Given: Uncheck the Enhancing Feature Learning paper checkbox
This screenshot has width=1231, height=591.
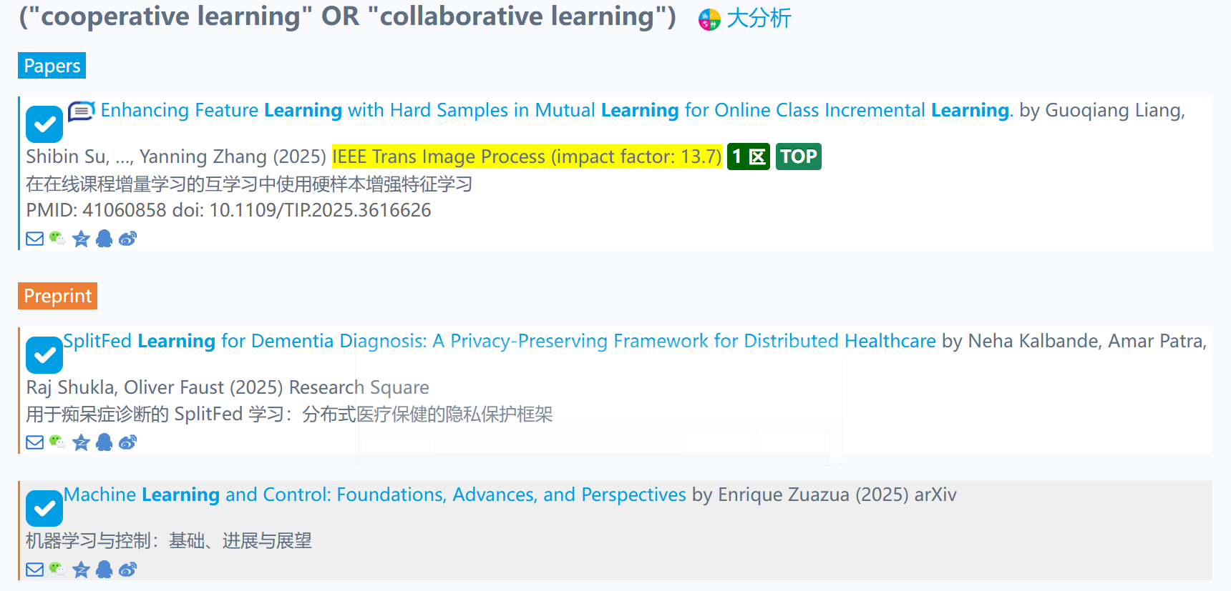Looking at the screenshot, I should [x=44, y=124].
